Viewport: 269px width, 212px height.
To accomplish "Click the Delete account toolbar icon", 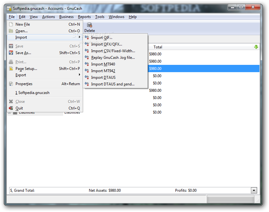I will point(89,25).
